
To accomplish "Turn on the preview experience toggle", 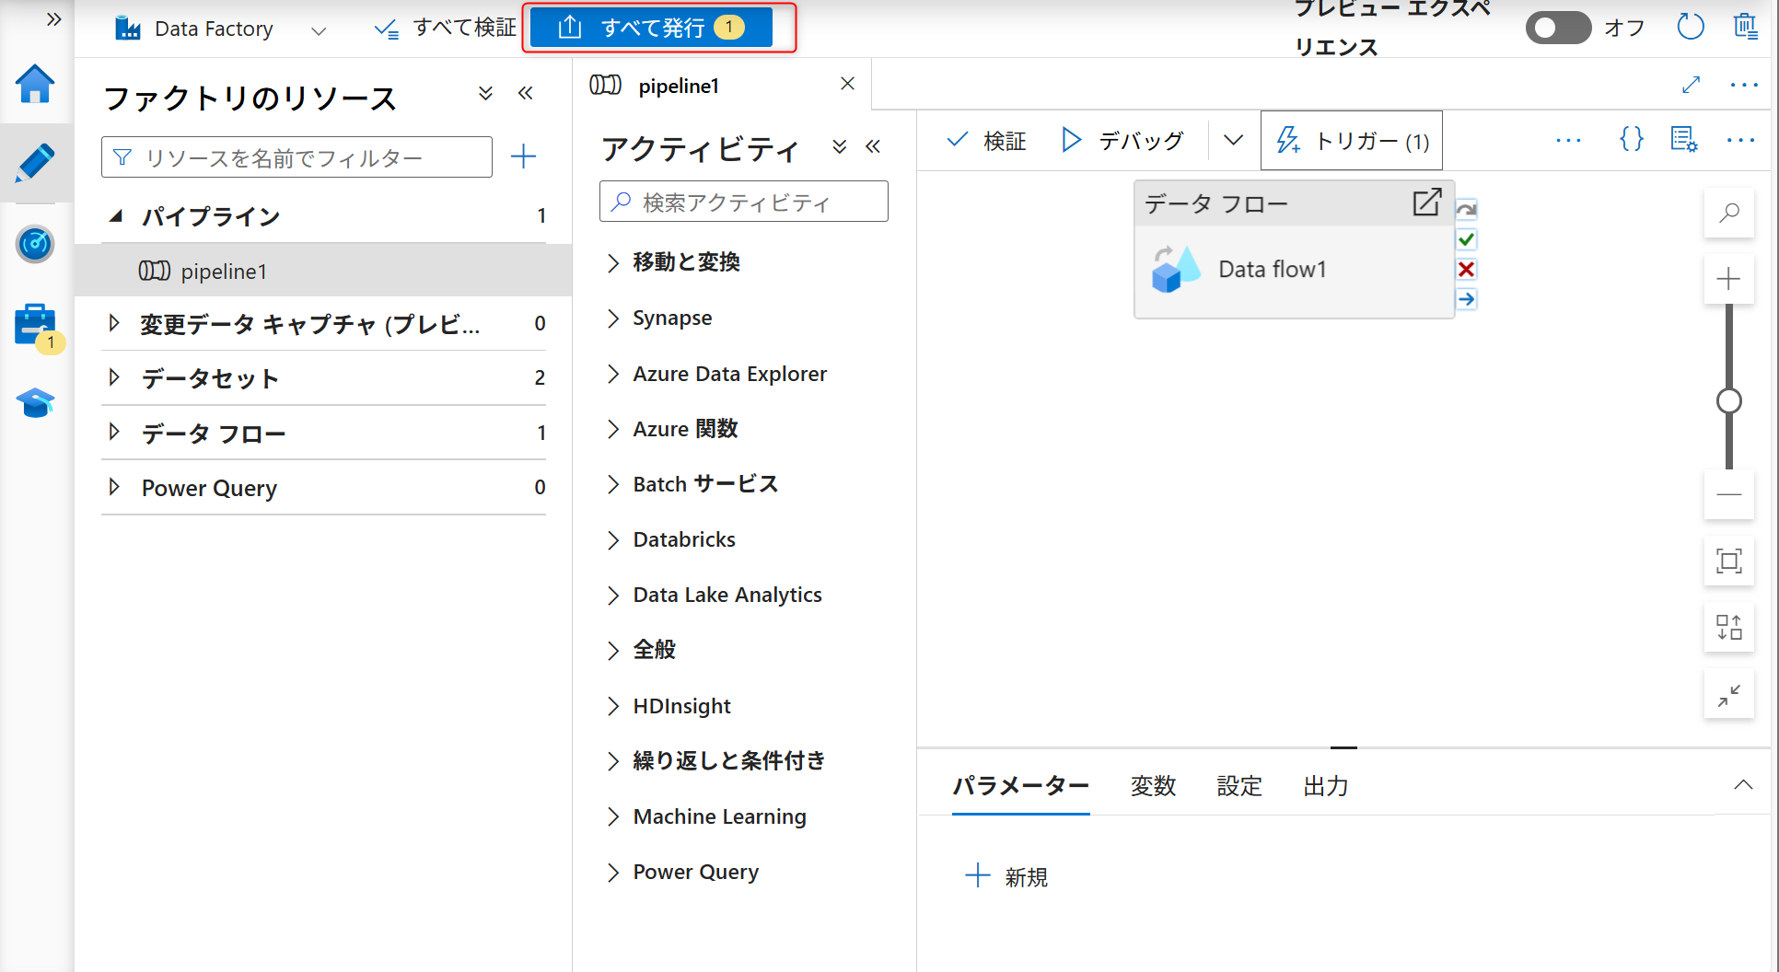I will 1558,28.
